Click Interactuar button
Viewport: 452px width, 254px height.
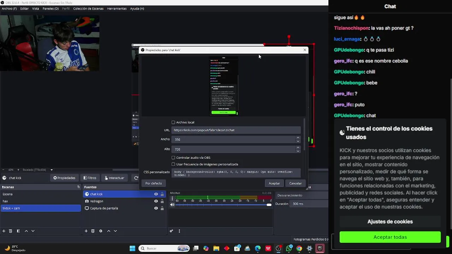(114, 178)
